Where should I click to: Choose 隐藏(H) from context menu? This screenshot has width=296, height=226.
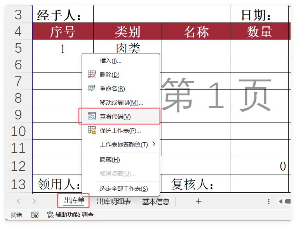121,160
